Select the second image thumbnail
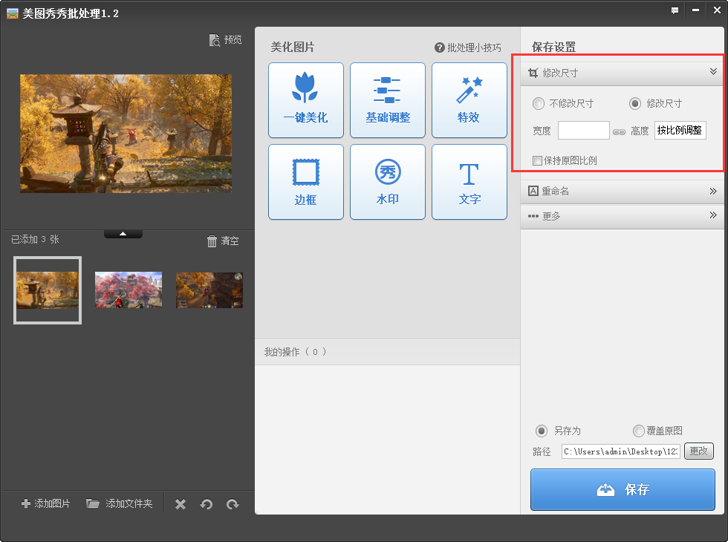 pyautogui.click(x=128, y=290)
